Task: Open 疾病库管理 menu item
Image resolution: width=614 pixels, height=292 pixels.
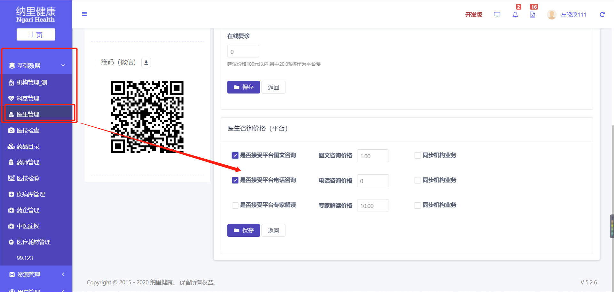Action: tap(36, 194)
